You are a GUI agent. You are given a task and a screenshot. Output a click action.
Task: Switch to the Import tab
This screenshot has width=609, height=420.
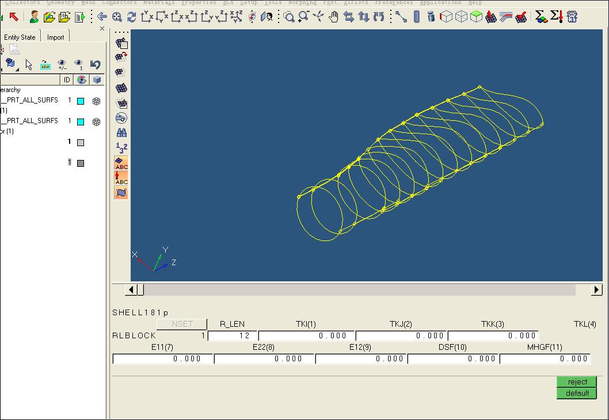(x=56, y=37)
